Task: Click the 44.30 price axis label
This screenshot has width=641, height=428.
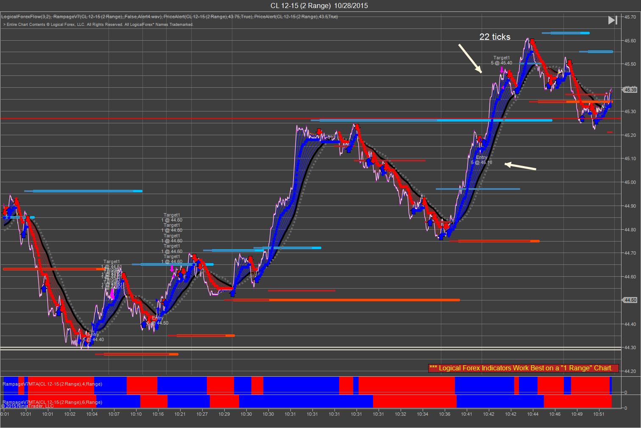Action: point(630,347)
